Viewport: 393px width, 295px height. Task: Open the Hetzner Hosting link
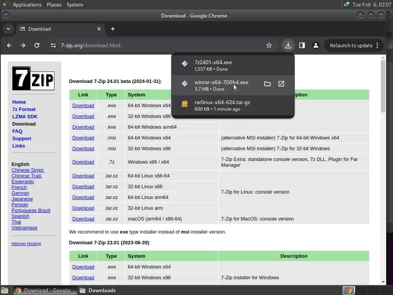pos(26,244)
